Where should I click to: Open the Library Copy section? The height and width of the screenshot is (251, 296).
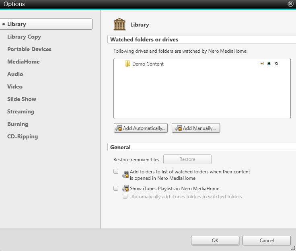tap(24, 37)
